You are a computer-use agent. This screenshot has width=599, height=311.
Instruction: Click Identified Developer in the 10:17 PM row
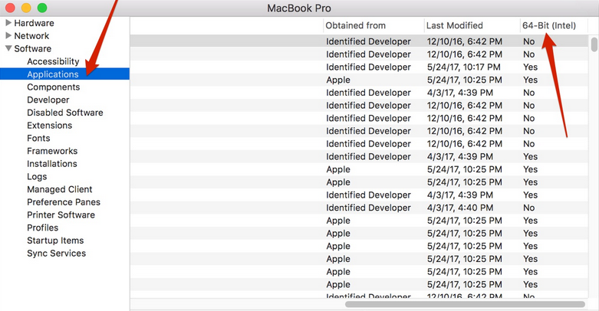369,67
